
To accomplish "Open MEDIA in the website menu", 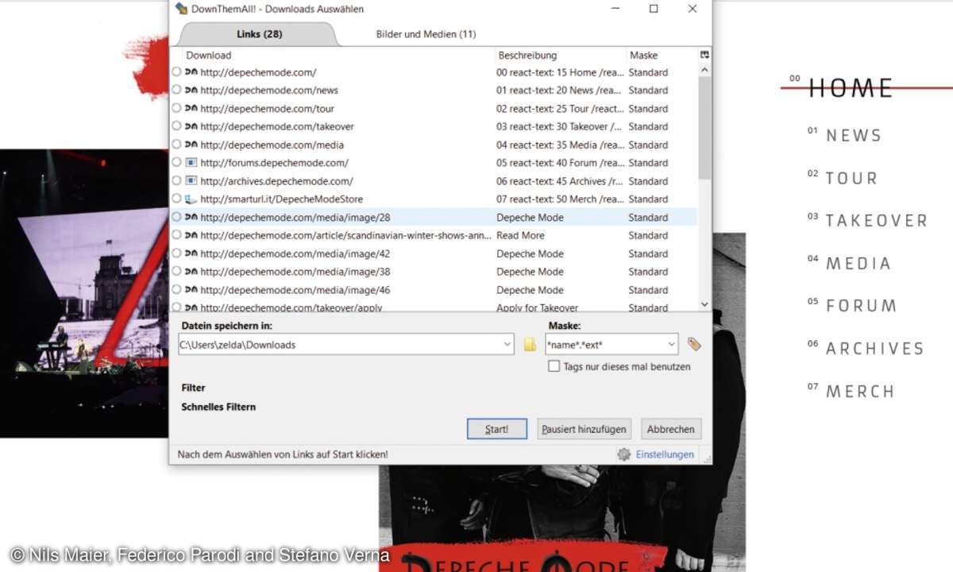I will (858, 263).
